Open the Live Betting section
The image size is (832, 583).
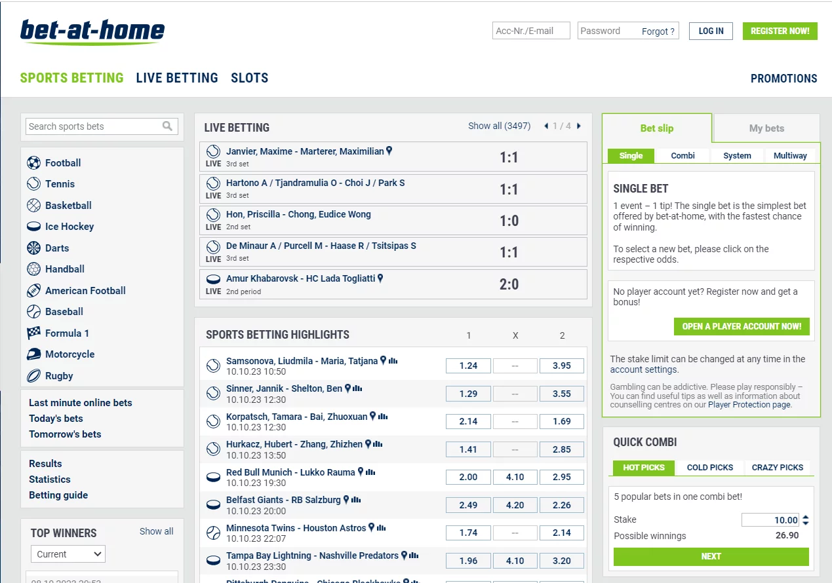coord(177,78)
